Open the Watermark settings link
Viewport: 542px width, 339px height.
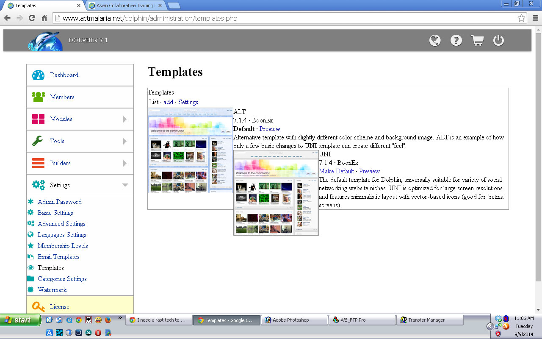pos(52,290)
